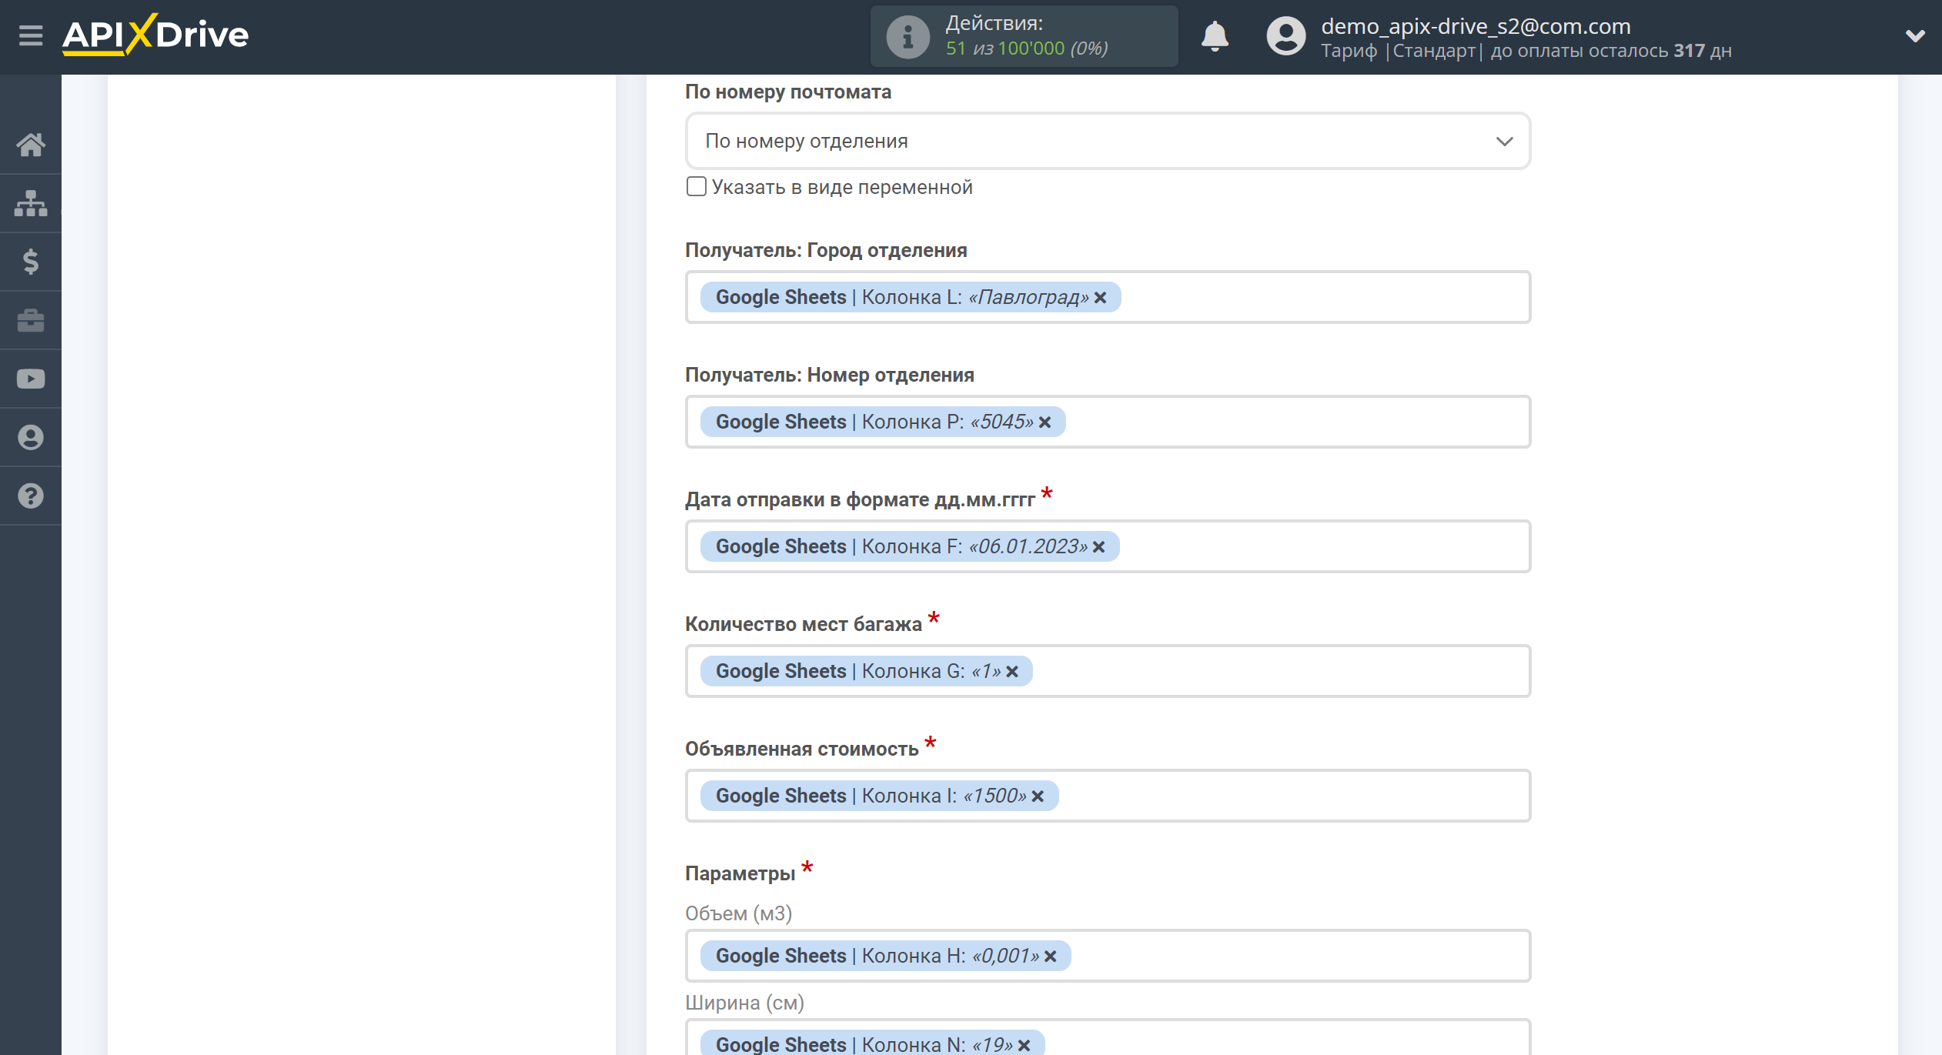Remove the Колонка L «Павлоград» tag

[x=1101, y=298]
